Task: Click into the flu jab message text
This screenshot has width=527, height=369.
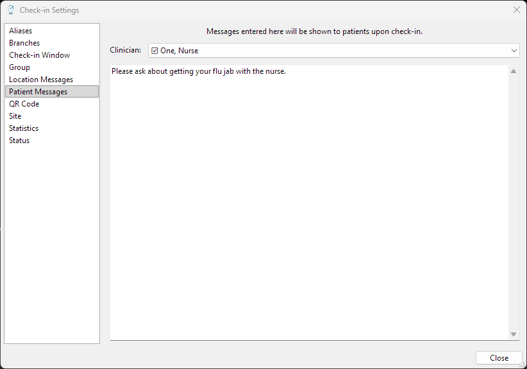Action: pyautogui.click(x=199, y=71)
